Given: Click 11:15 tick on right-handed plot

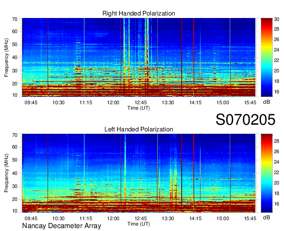Looking at the screenshot, I should coord(86,103).
